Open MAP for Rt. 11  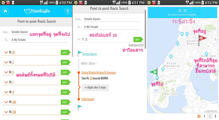[66, 92]
